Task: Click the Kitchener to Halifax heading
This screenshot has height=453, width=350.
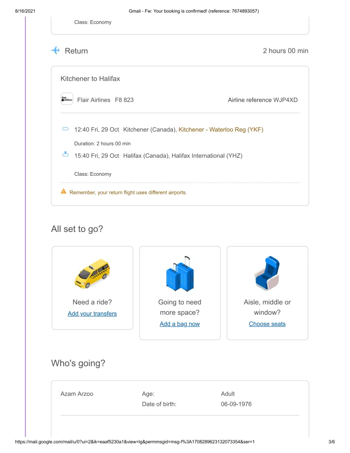Action: pyautogui.click(x=90, y=79)
